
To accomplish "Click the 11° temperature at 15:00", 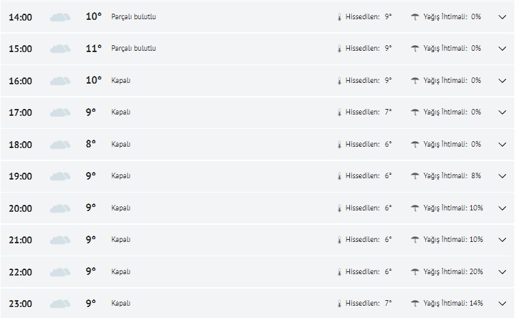I will [93, 49].
